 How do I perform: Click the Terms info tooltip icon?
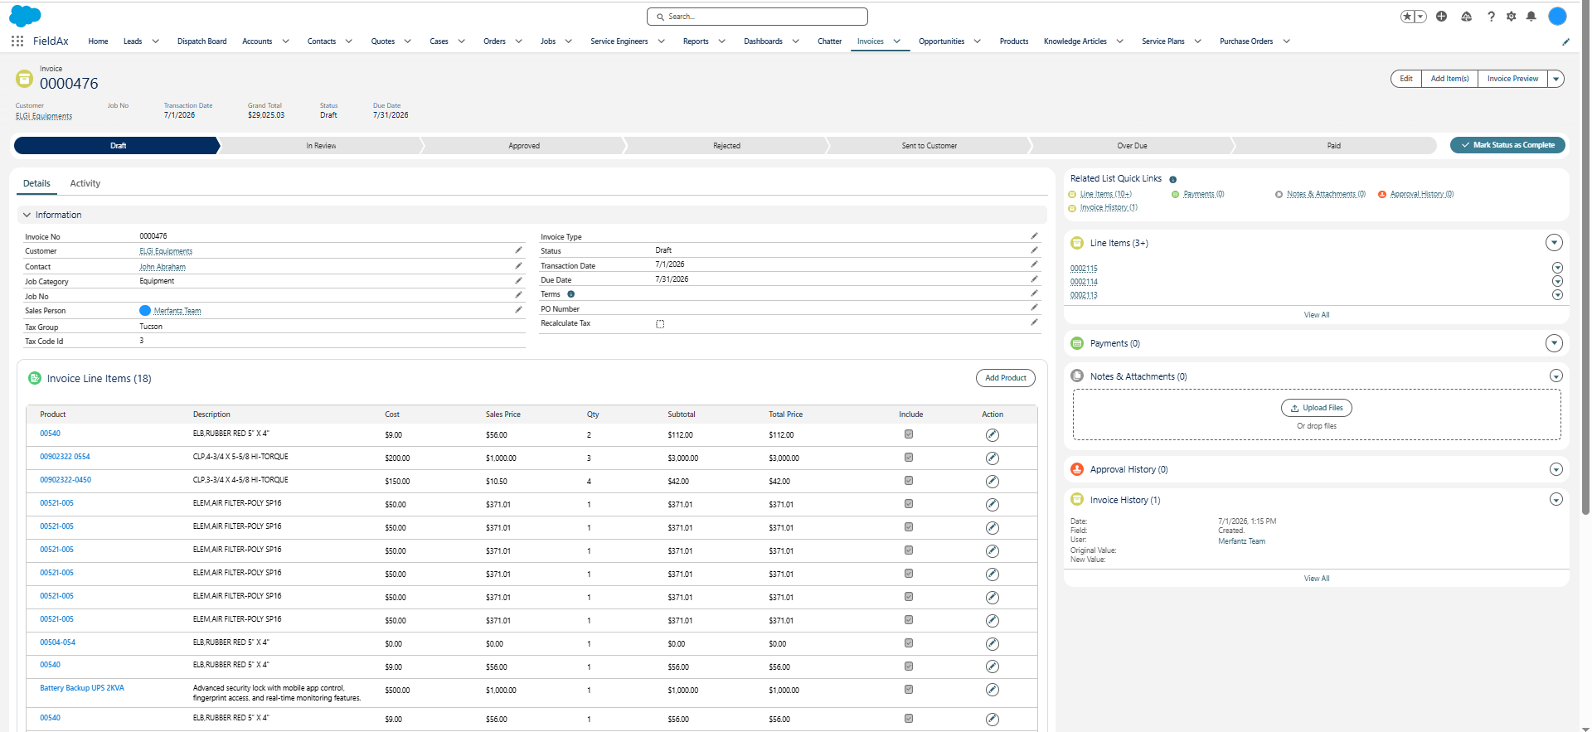tap(571, 294)
